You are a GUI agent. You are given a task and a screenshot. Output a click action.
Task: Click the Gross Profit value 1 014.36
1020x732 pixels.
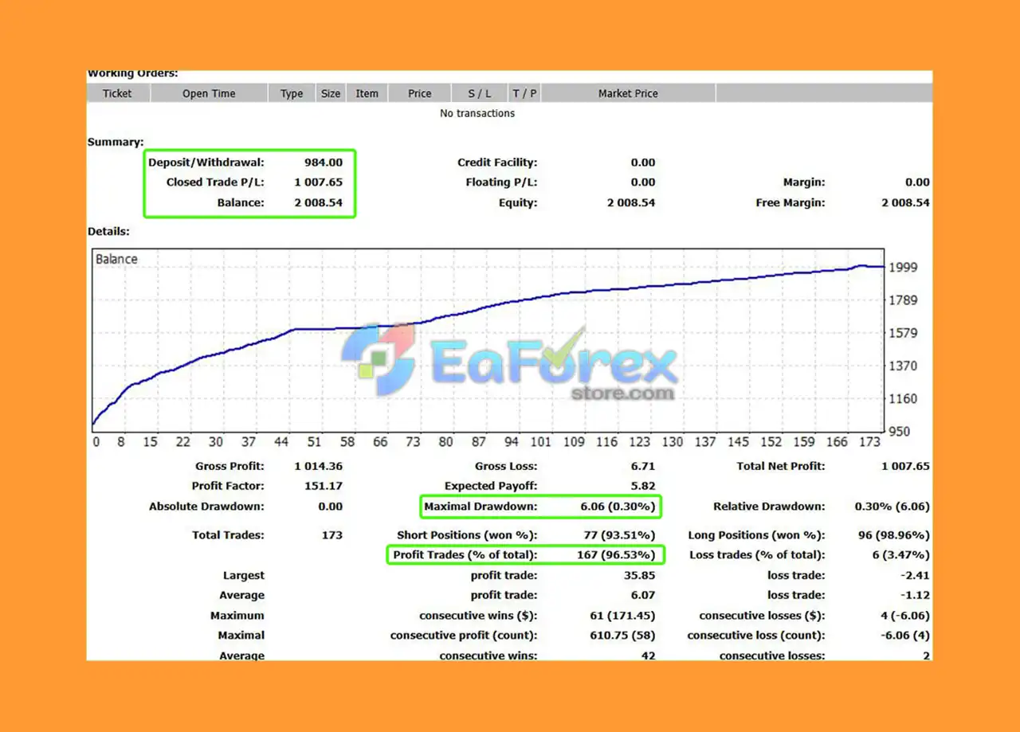click(319, 466)
